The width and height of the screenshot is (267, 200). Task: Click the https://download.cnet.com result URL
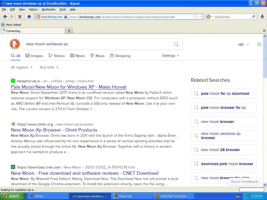pyautogui.click(x=39, y=167)
